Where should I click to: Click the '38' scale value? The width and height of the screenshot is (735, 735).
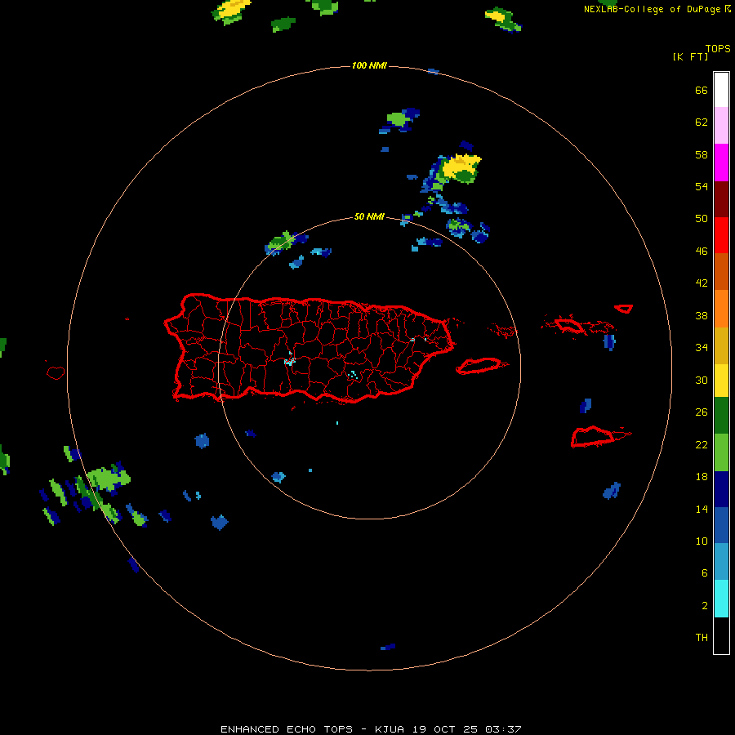coord(702,315)
